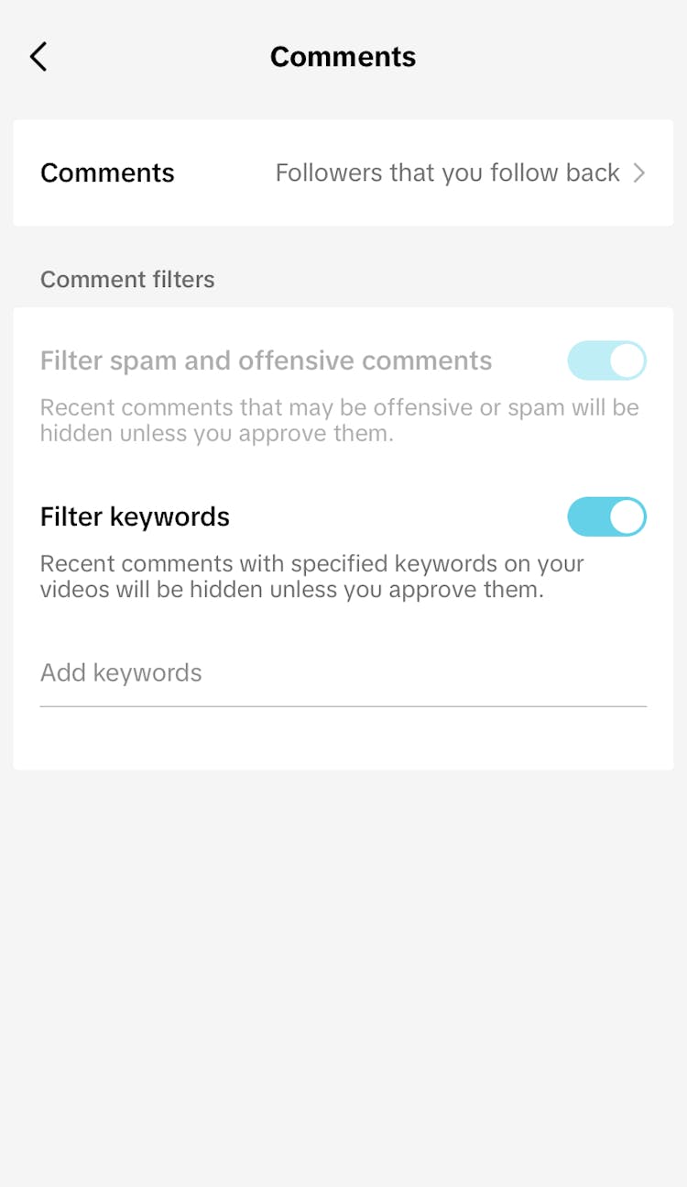Click the back arrow to exit Comments settings
Viewport: 687px width, 1187px height.
[x=38, y=56]
